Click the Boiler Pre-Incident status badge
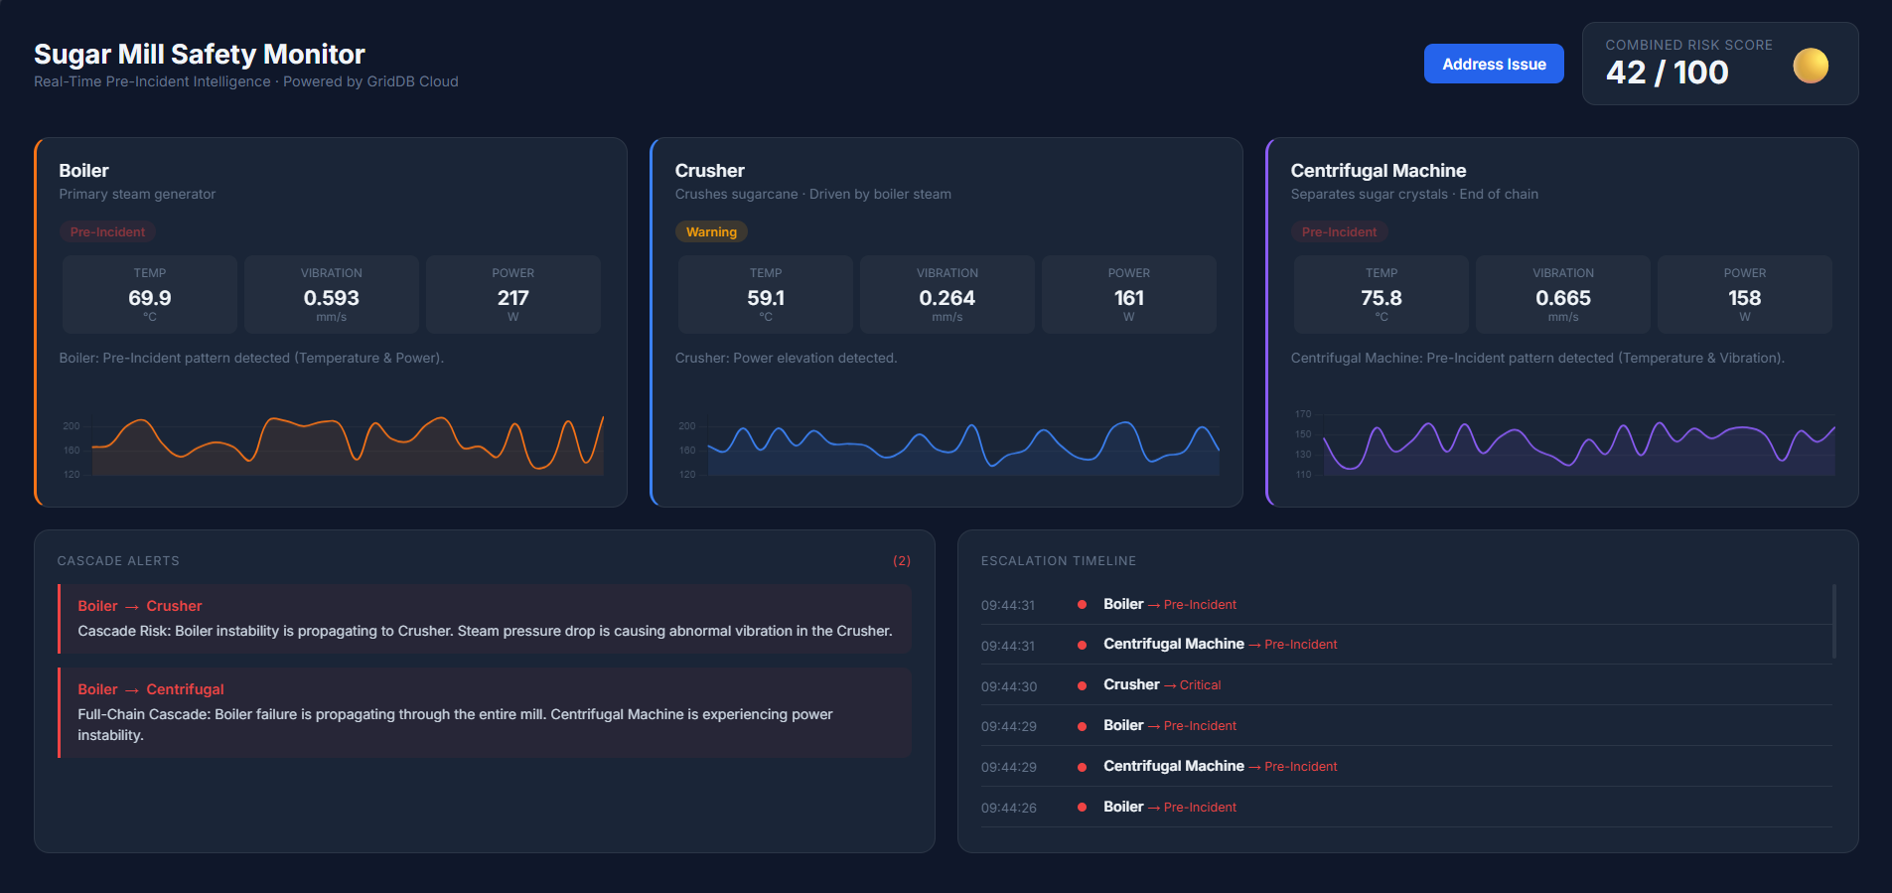Screen dimensions: 1892x893 point(107,231)
